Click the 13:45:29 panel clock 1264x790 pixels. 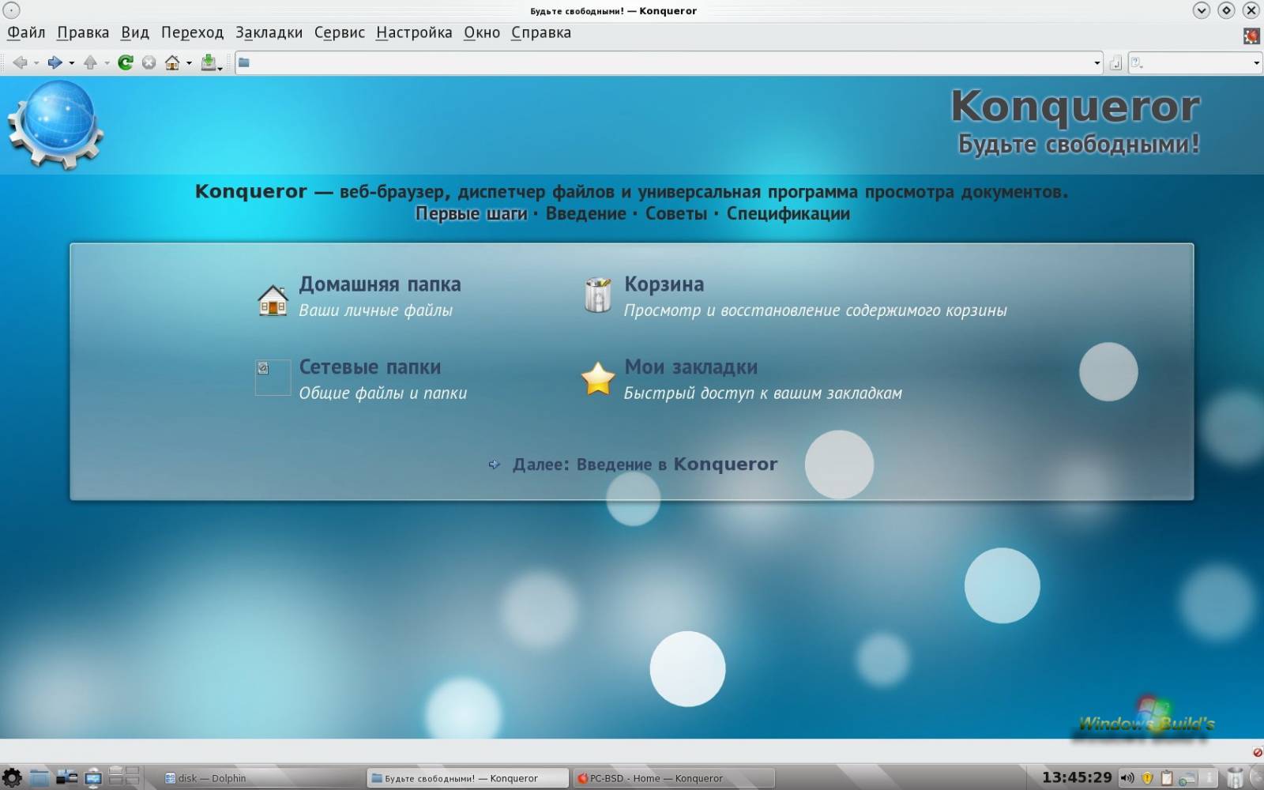tap(1077, 777)
